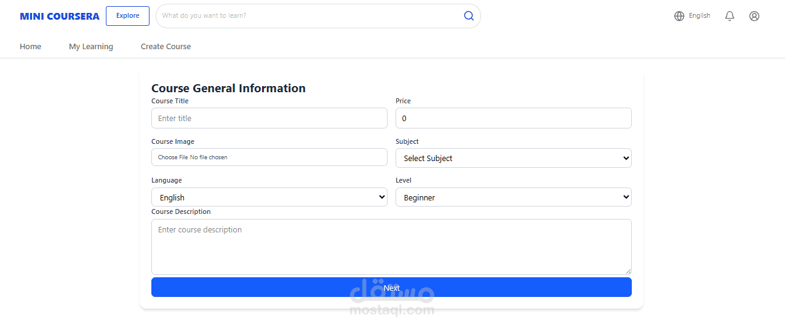Click the Course Description text area
785x324 pixels.
391,247
